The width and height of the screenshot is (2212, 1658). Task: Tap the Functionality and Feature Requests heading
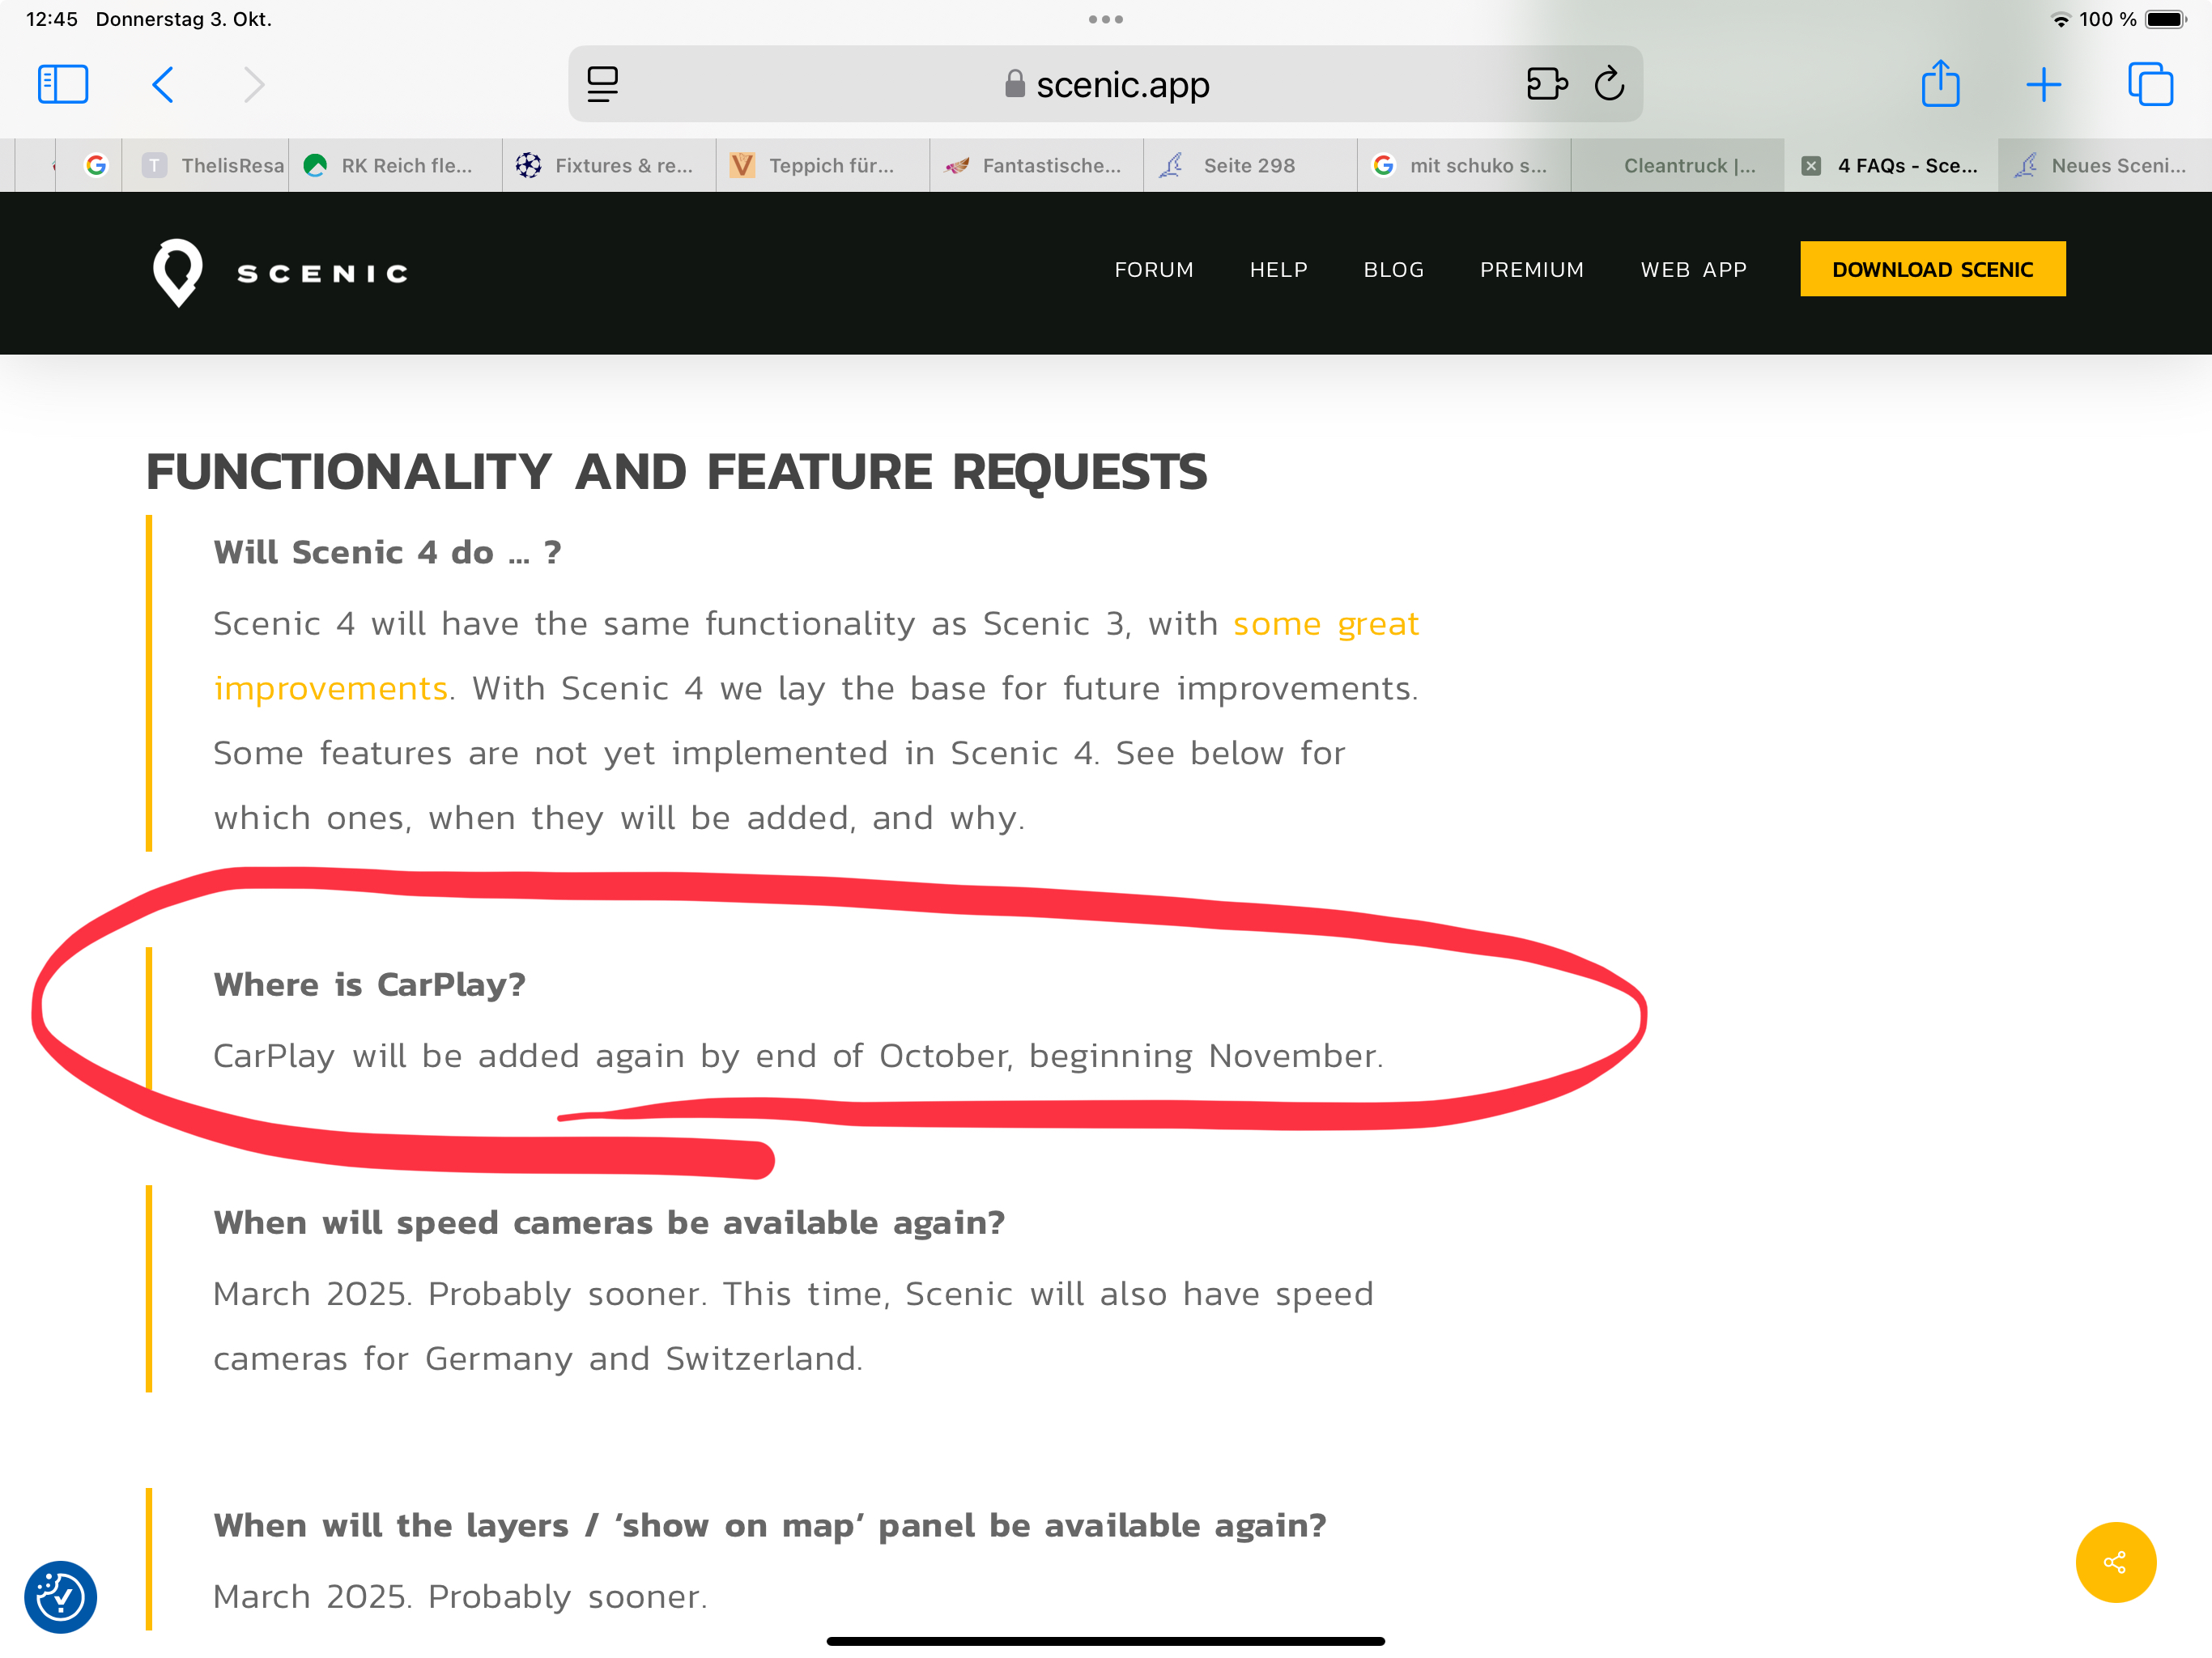(x=676, y=472)
